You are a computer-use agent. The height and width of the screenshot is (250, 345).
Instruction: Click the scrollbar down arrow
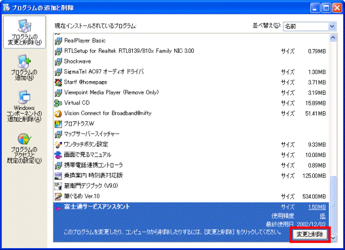pyautogui.click(x=333, y=237)
